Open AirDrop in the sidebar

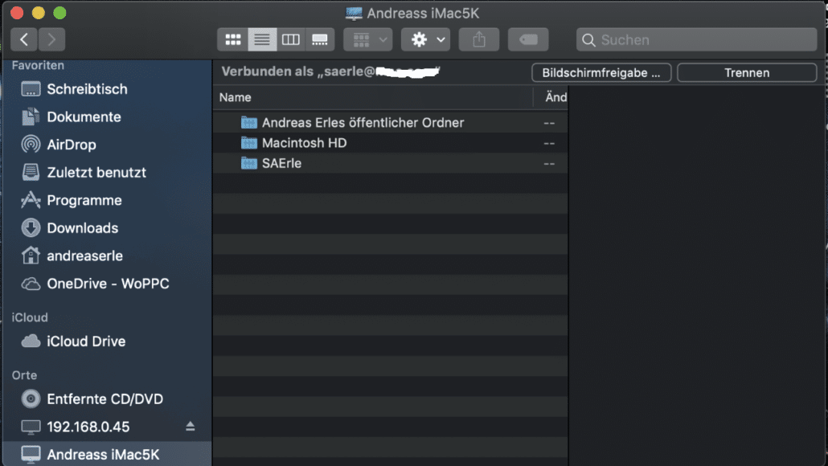coord(71,145)
